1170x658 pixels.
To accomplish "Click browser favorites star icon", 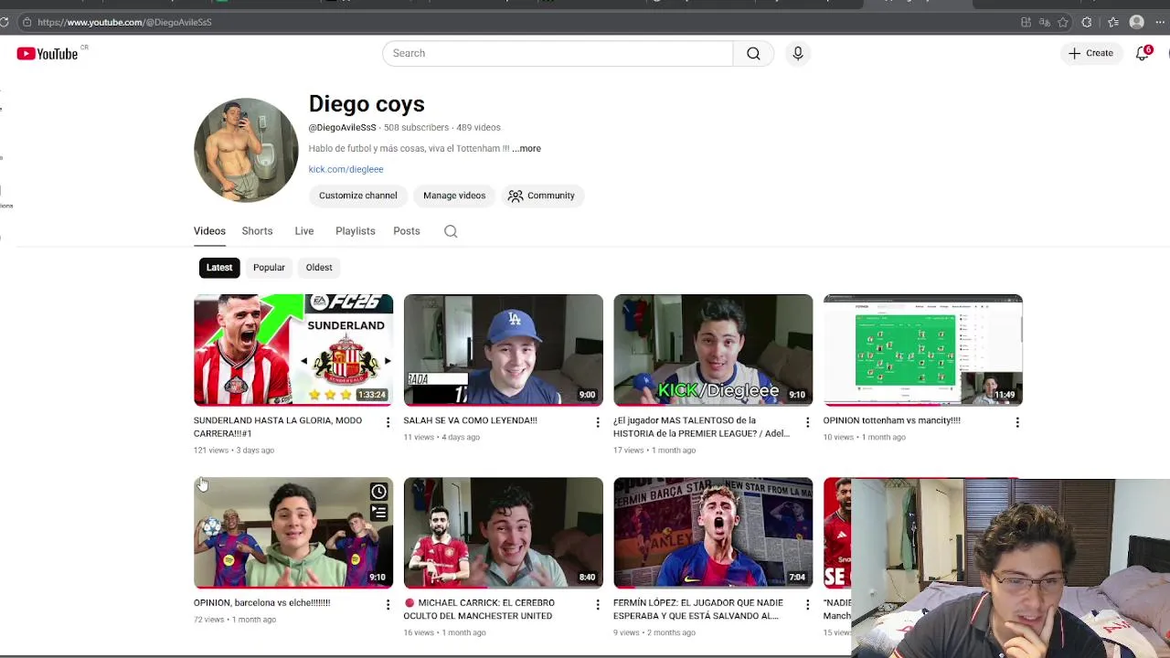I will click(x=1063, y=22).
